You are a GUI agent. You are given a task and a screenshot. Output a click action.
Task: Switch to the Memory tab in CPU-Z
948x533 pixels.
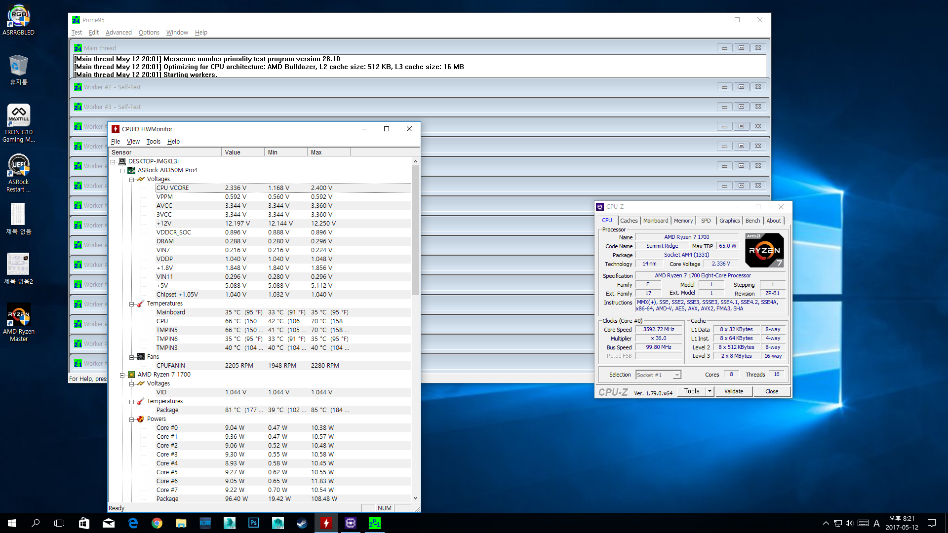pyautogui.click(x=683, y=221)
